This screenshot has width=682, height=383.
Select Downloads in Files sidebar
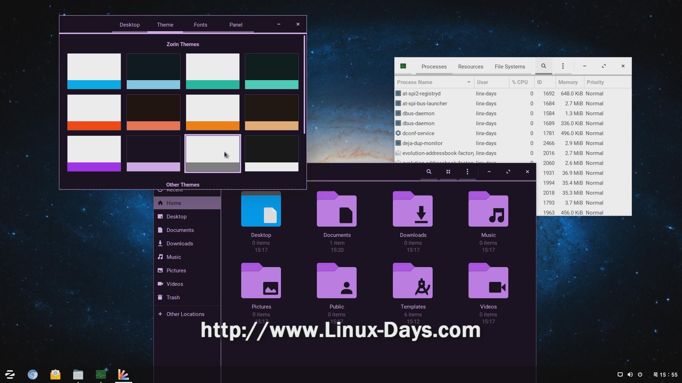coord(187,243)
